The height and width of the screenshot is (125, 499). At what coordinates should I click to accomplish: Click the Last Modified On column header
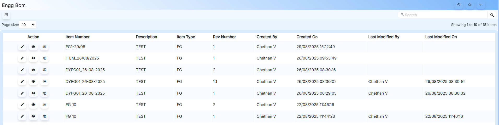(x=441, y=37)
